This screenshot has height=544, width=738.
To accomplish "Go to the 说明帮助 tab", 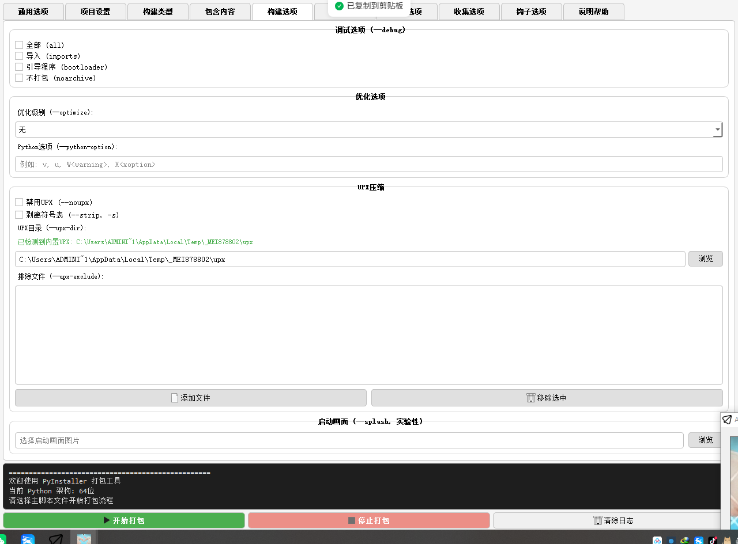I will (x=593, y=12).
